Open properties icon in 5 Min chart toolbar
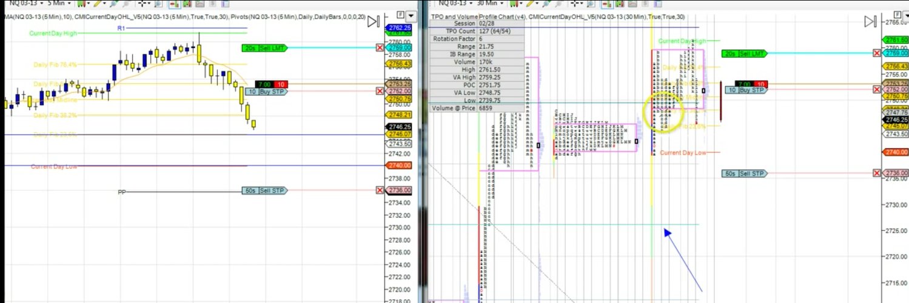 (x=225, y=4)
